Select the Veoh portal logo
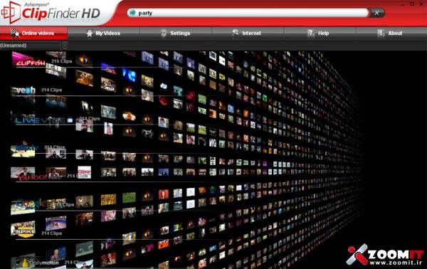The image size is (427, 269). (23, 90)
